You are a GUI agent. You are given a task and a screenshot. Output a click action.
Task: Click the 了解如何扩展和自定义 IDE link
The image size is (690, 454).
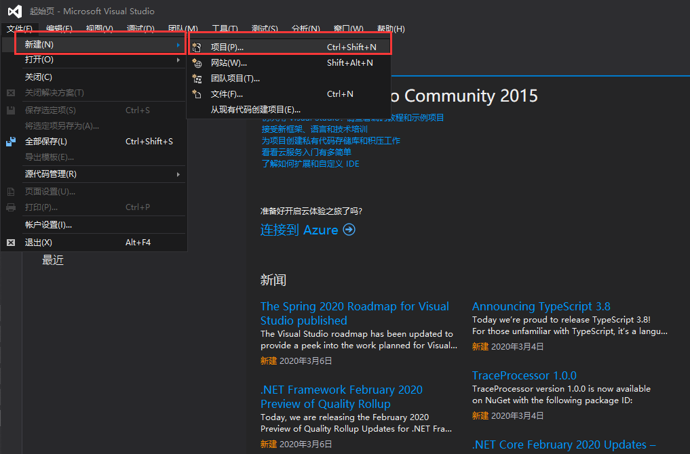(310, 164)
